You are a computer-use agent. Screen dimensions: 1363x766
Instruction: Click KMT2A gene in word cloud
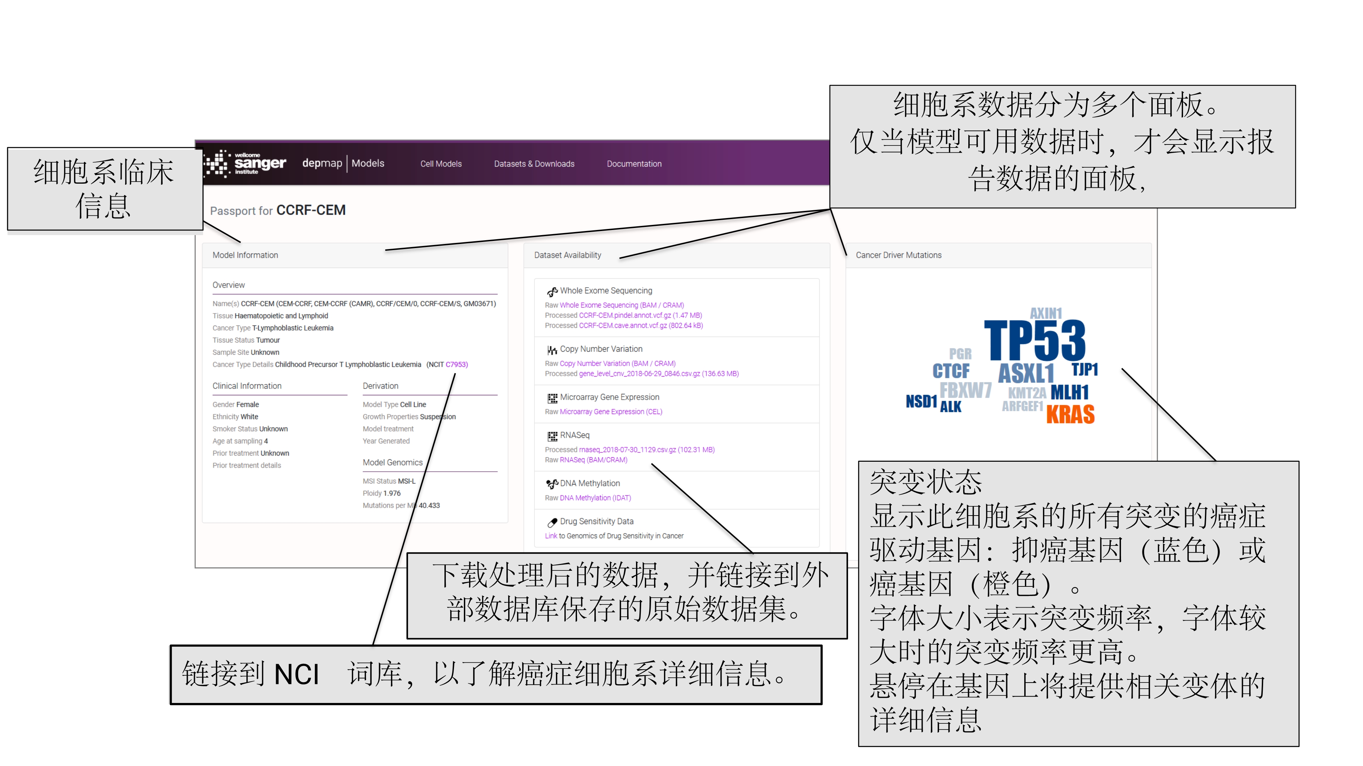coord(1027,393)
